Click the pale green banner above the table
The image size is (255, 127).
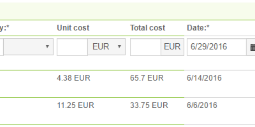[x=127, y=11]
